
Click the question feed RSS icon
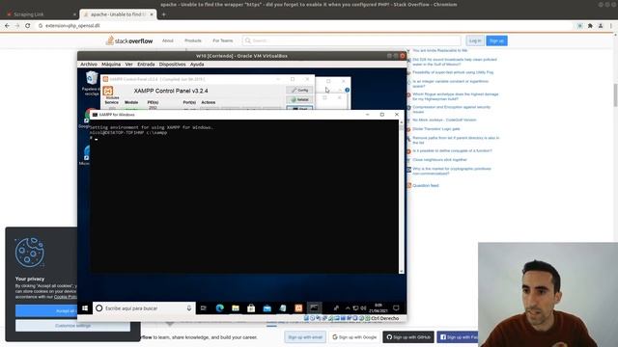[x=408, y=185]
